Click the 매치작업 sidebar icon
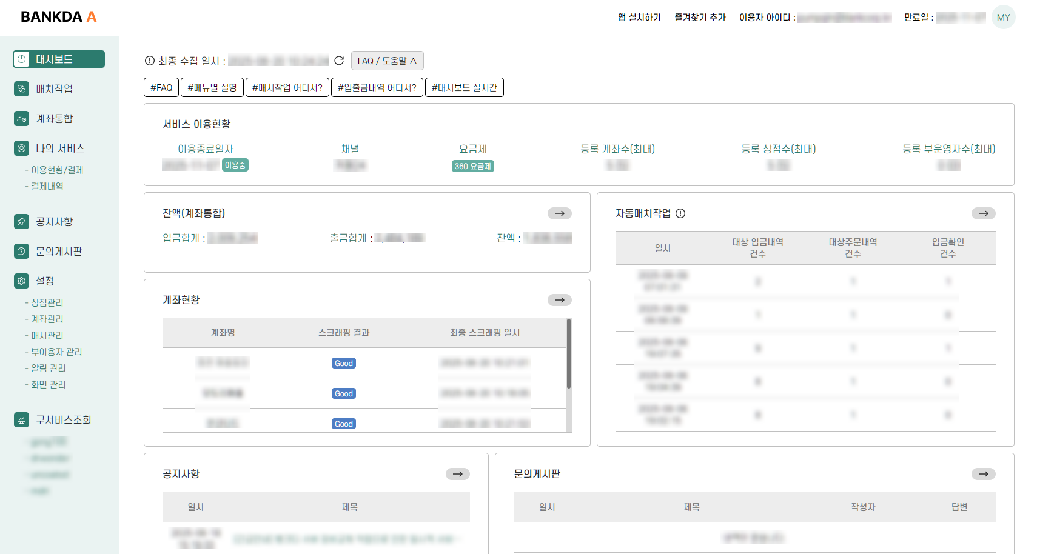The width and height of the screenshot is (1037, 554). click(21, 89)
